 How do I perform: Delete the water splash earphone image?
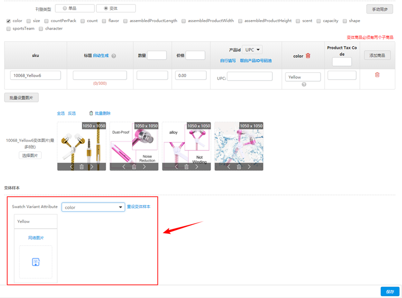click(239, 167)
